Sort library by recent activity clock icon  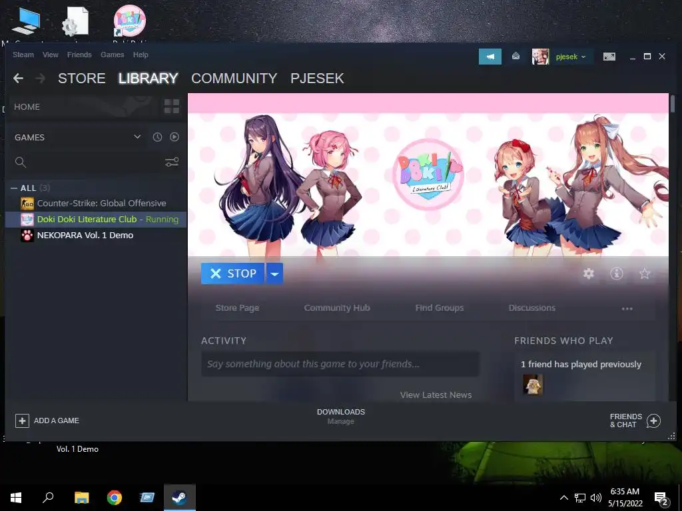pos(157,137)
